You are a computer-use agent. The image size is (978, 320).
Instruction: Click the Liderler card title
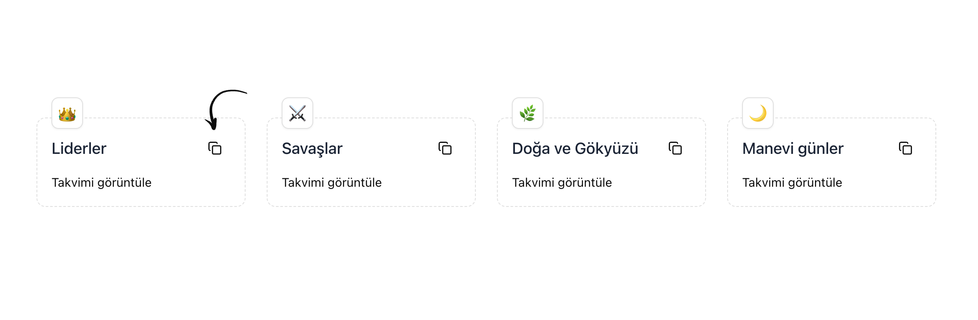pyautogui.click(x=80, y=149)
